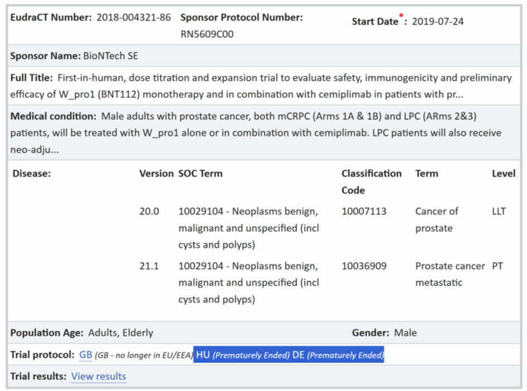
Task: Click the Trial protocol label
Action: (x=42, y=355)
